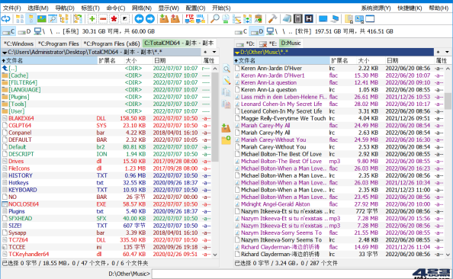Click network icon in left drive bar
The height and width of the screenshot is (279, 453).
coord(40,31)
